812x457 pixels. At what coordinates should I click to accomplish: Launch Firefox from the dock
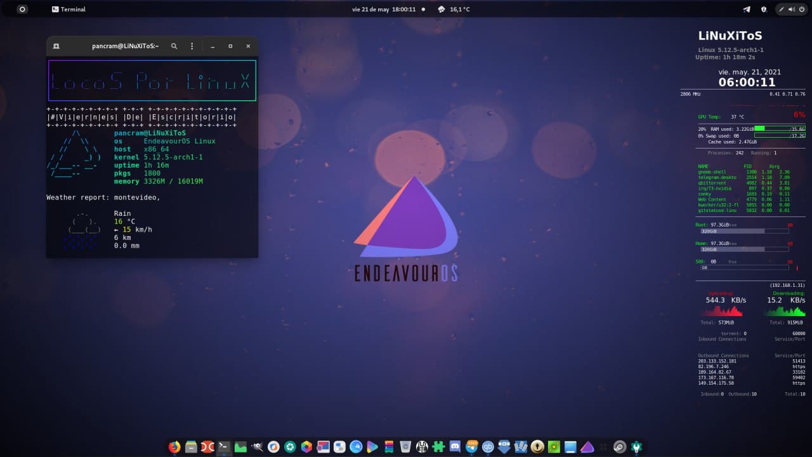pos(174,447)
